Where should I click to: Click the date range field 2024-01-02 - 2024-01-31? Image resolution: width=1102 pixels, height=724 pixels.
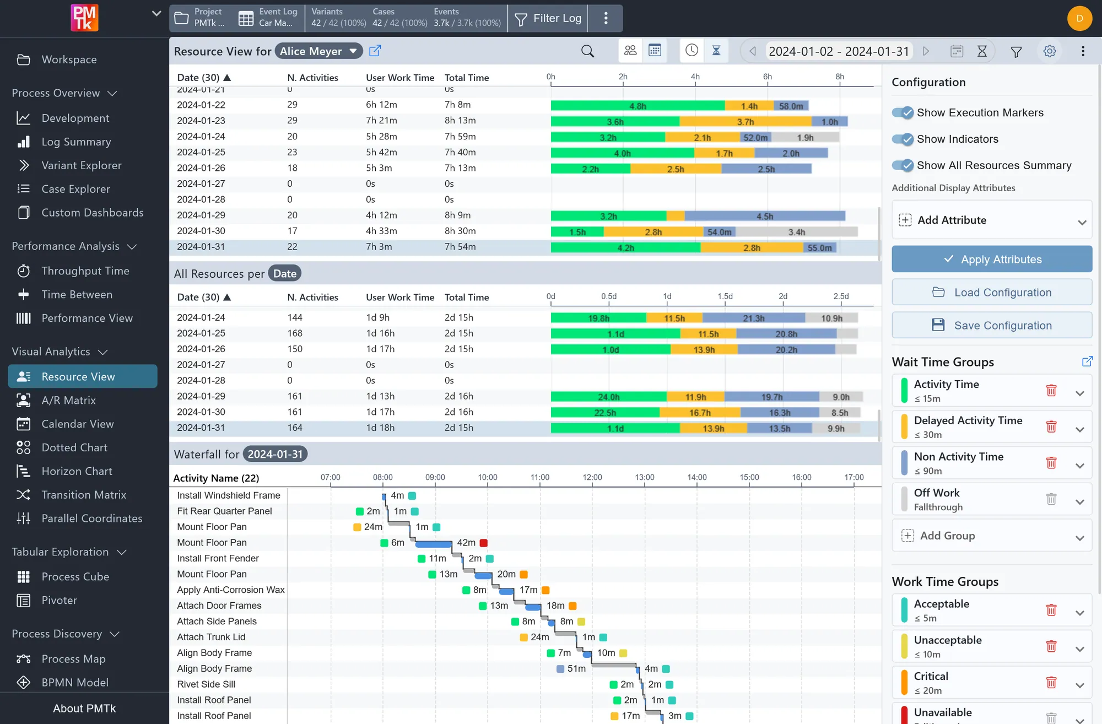click(x=839, y=51)
